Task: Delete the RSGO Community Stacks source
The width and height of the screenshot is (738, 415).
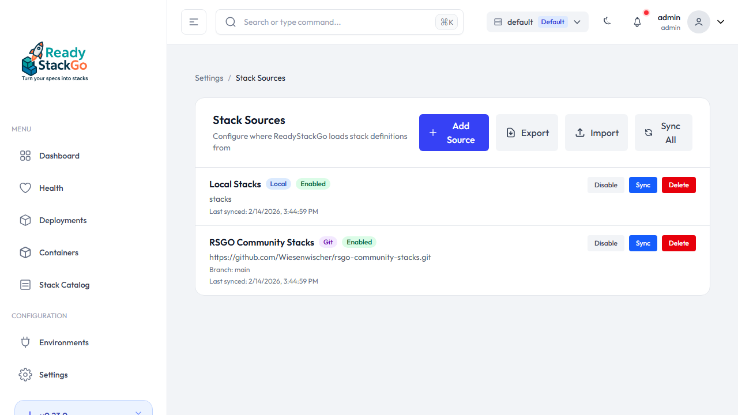Action: [679, 243]
